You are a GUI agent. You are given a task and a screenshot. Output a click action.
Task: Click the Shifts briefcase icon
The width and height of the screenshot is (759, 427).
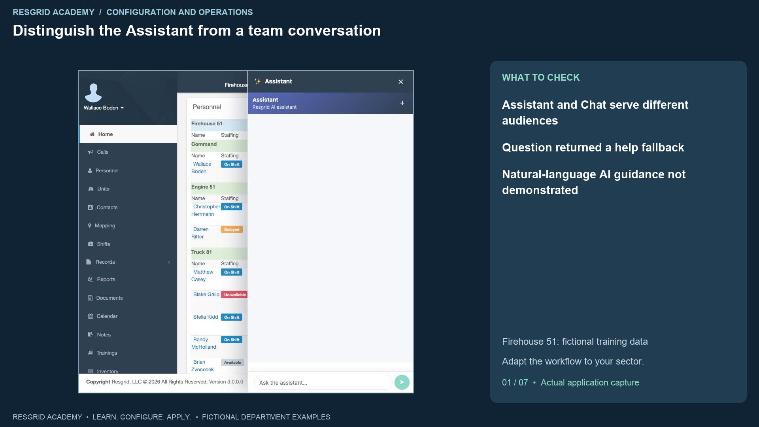[91, 244]
